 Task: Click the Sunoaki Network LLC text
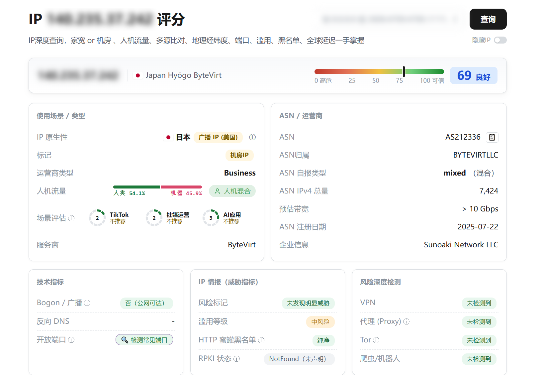461,245
